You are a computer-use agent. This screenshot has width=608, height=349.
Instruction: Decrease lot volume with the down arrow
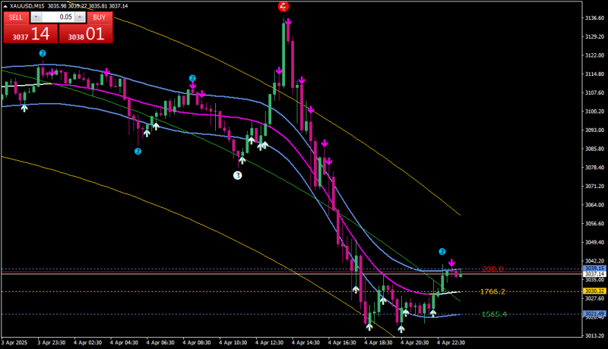click(x=36, y=17)
